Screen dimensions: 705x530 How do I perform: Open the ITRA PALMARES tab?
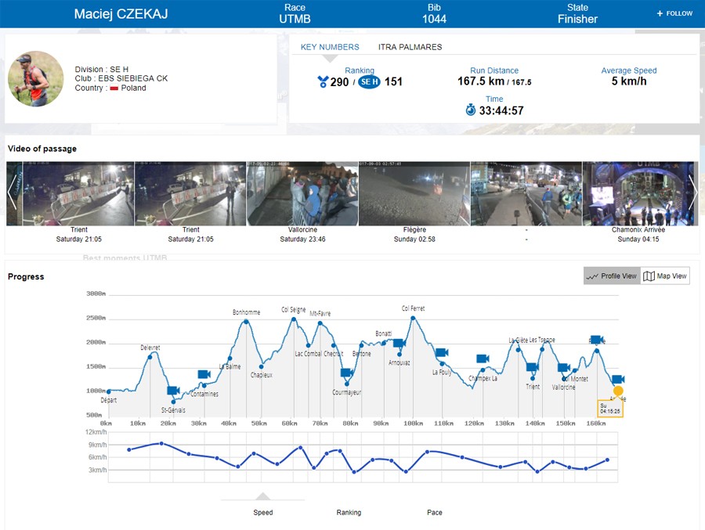[x=410, y=47]
